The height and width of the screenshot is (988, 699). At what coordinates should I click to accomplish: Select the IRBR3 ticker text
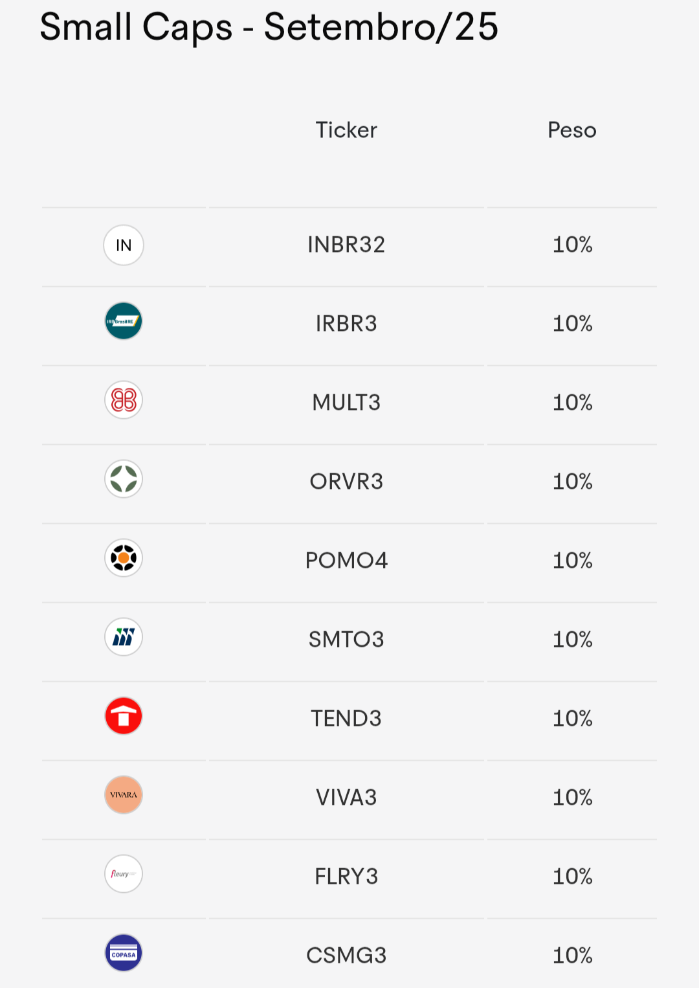pyautogui.click(x=346, y=324)
